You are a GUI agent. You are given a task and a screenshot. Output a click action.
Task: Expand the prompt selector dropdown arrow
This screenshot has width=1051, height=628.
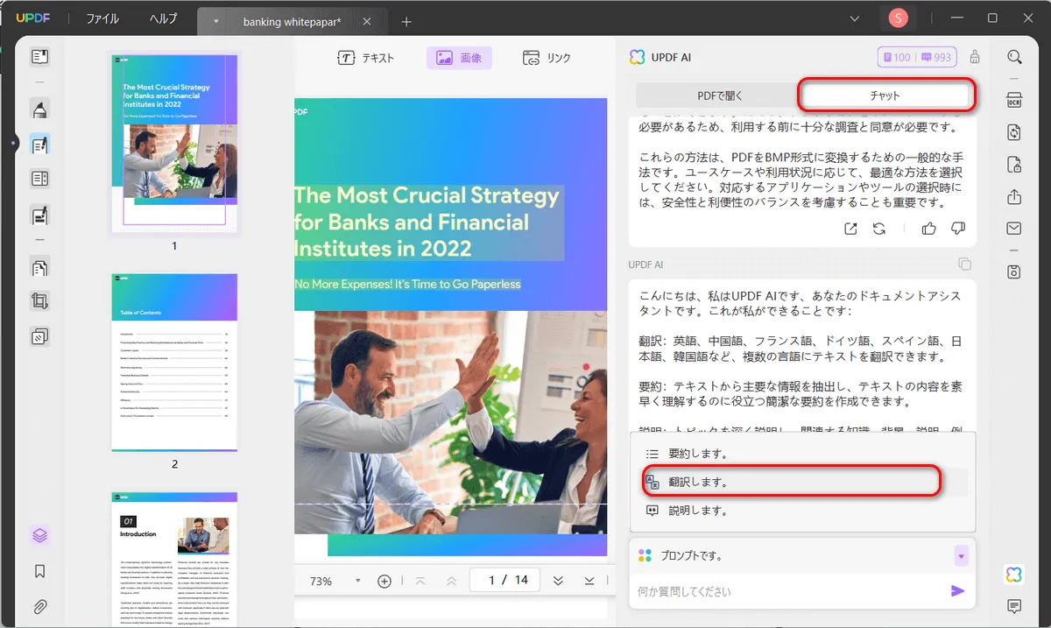click(x=961, y=556)
